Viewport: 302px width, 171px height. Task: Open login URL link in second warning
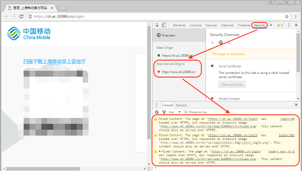(233, 135)
